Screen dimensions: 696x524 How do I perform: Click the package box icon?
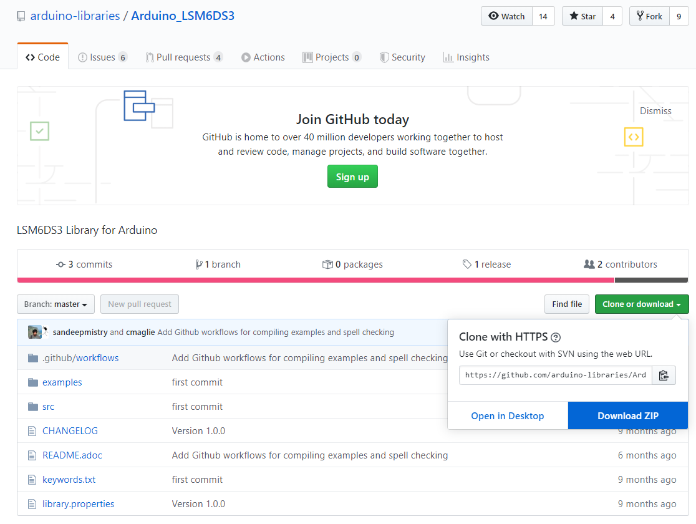point(327,264)
